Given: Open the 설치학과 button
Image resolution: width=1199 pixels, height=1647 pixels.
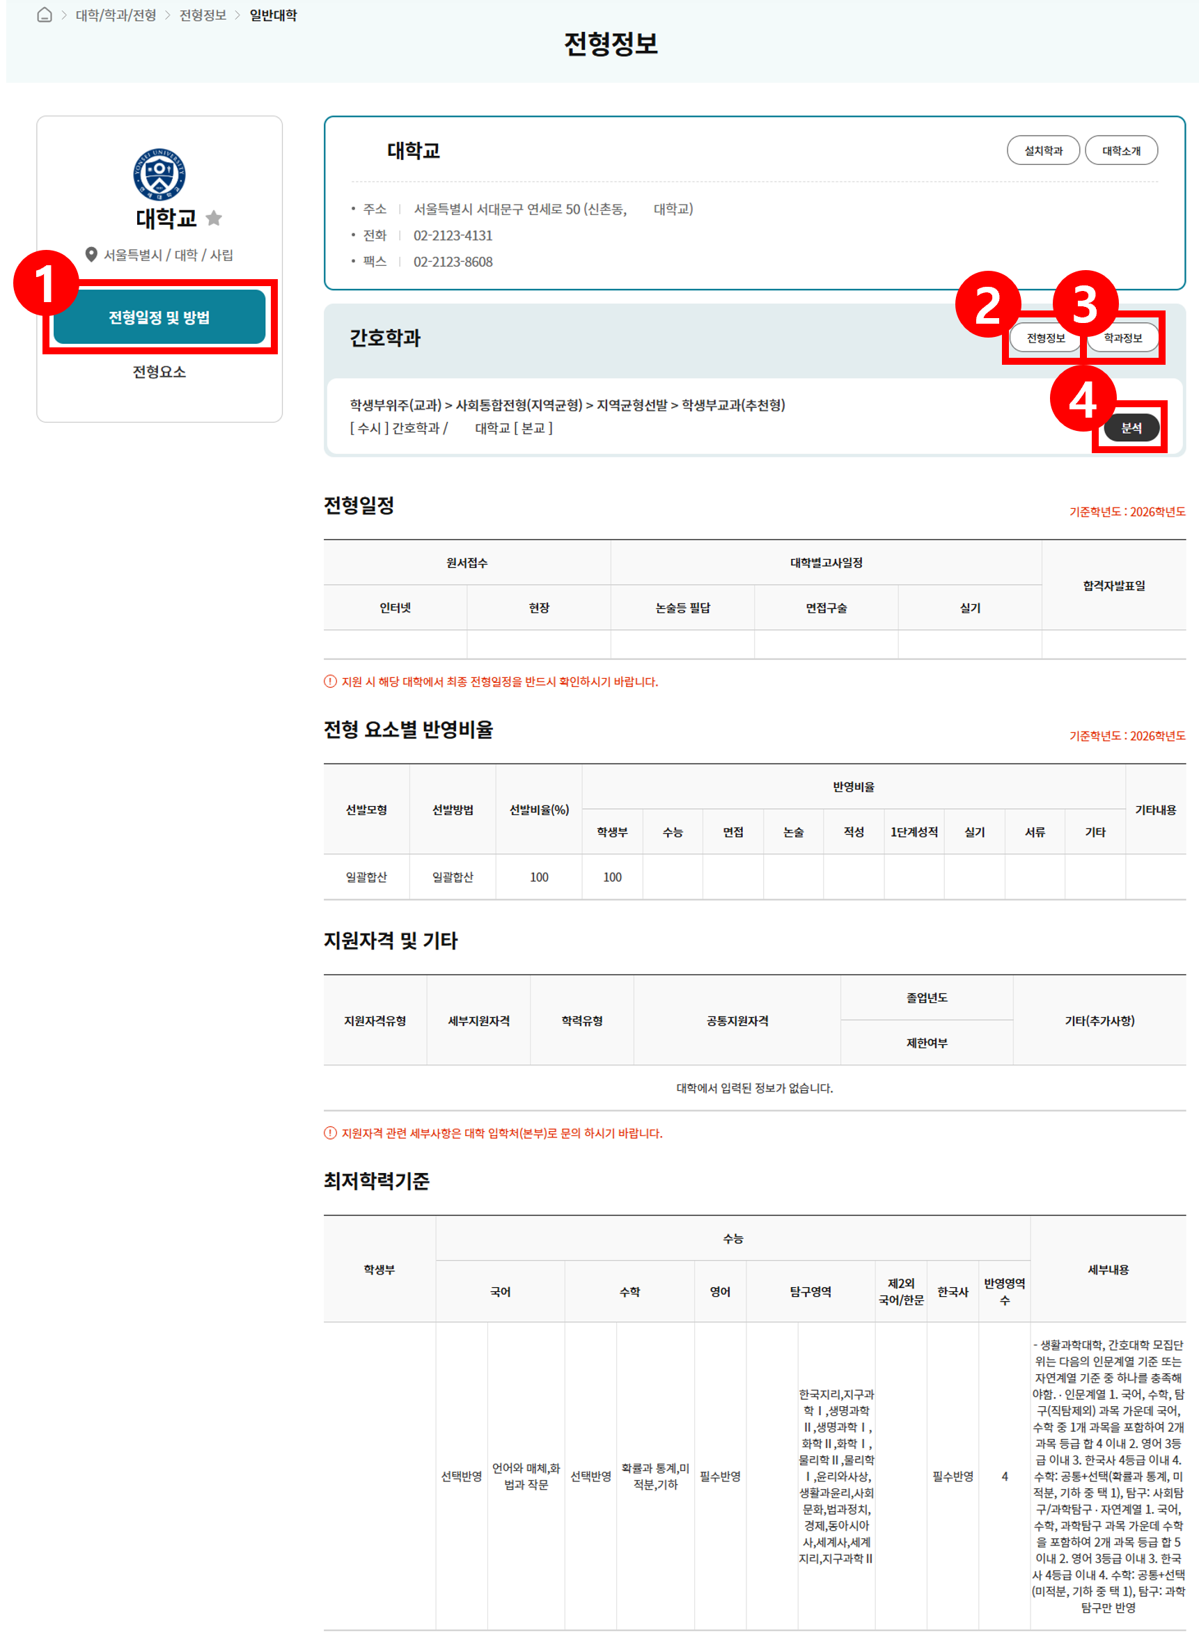Looking at the screenshot, I should 1043,151.
